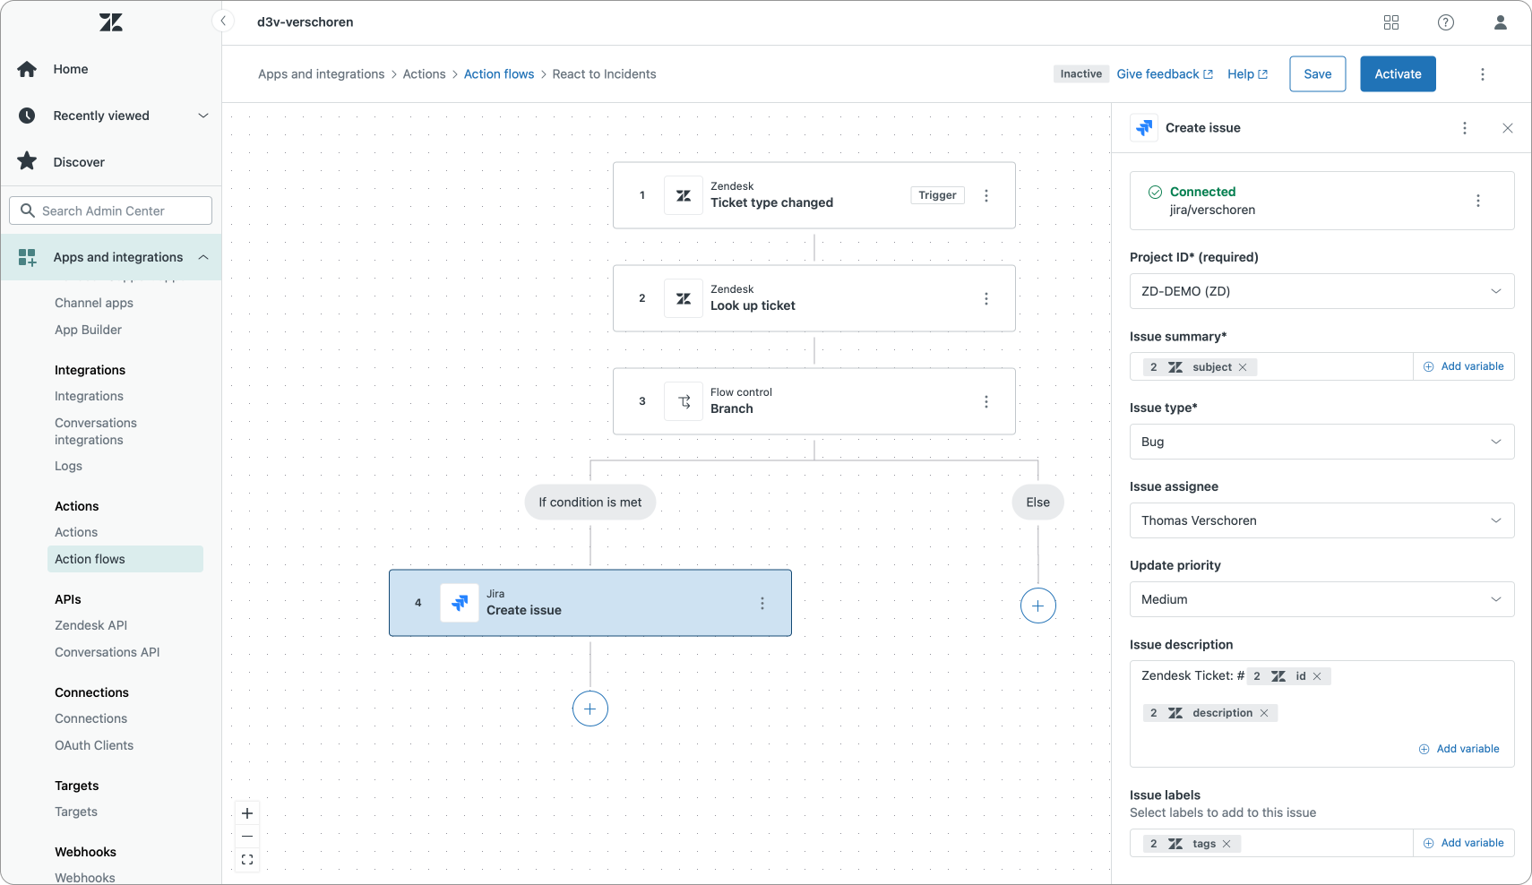Click the Issue description text area
Viewport: 1532px width, 885px height.
pos(1322,714)
